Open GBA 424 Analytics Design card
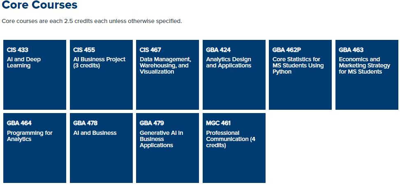 pos(234,75)
